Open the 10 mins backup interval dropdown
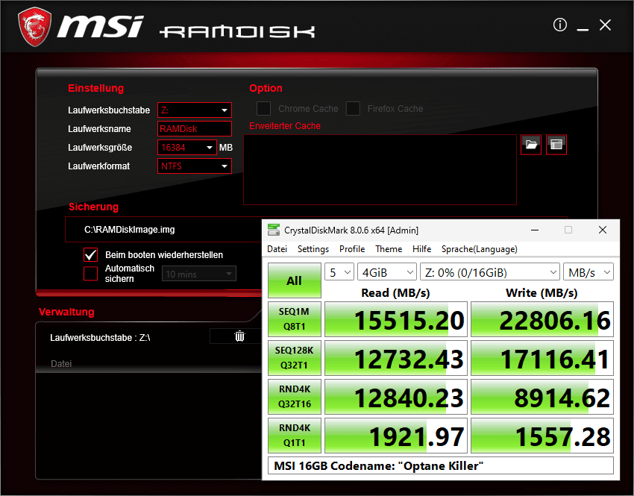Image resolution: width=634 pixels, height=496 pixels. (199, 274)
